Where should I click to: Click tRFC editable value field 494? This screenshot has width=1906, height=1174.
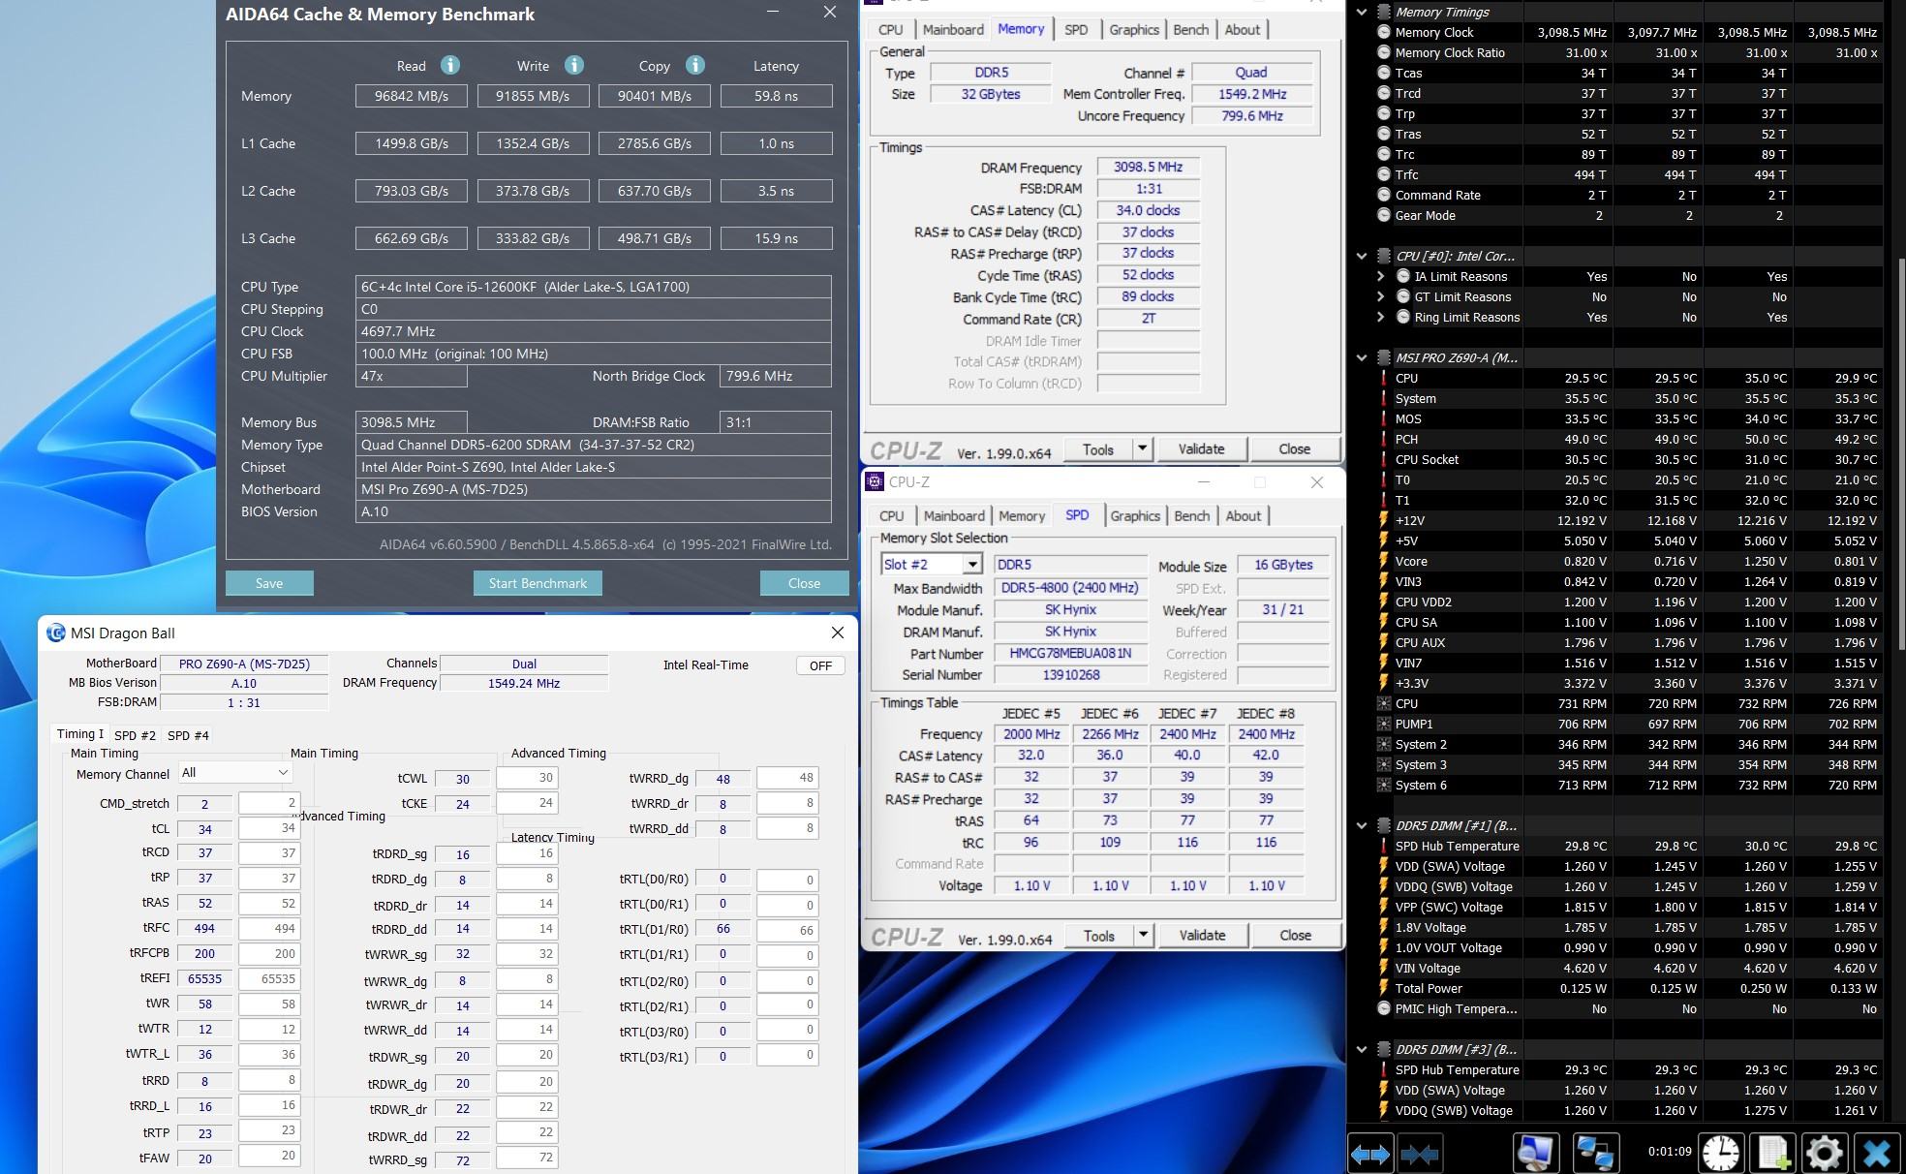tap(269, 928)
